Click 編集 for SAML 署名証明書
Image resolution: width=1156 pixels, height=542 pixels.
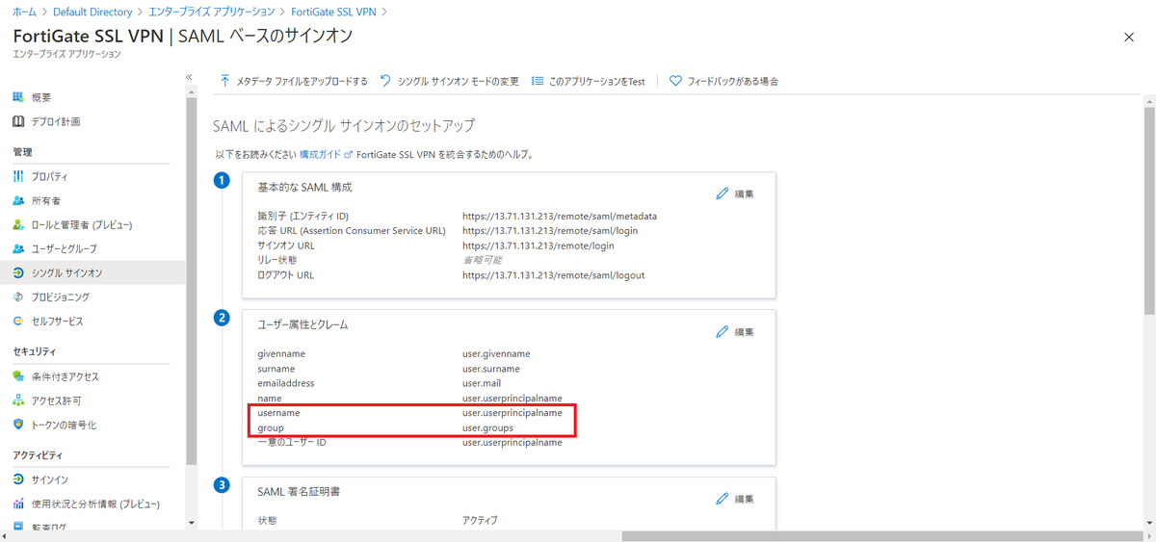(735, 499)
